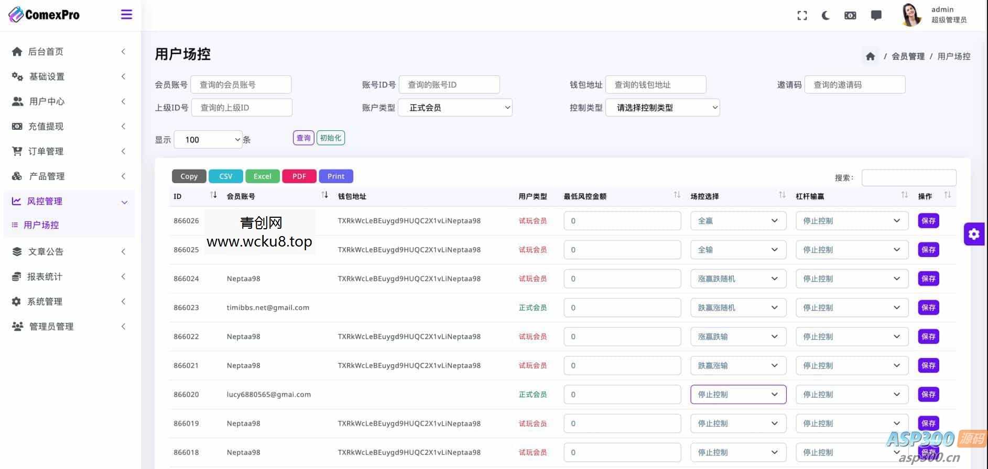Click the Print button
Screen dimensions: 988x469
pyautogui.click(x=336, y=176)
